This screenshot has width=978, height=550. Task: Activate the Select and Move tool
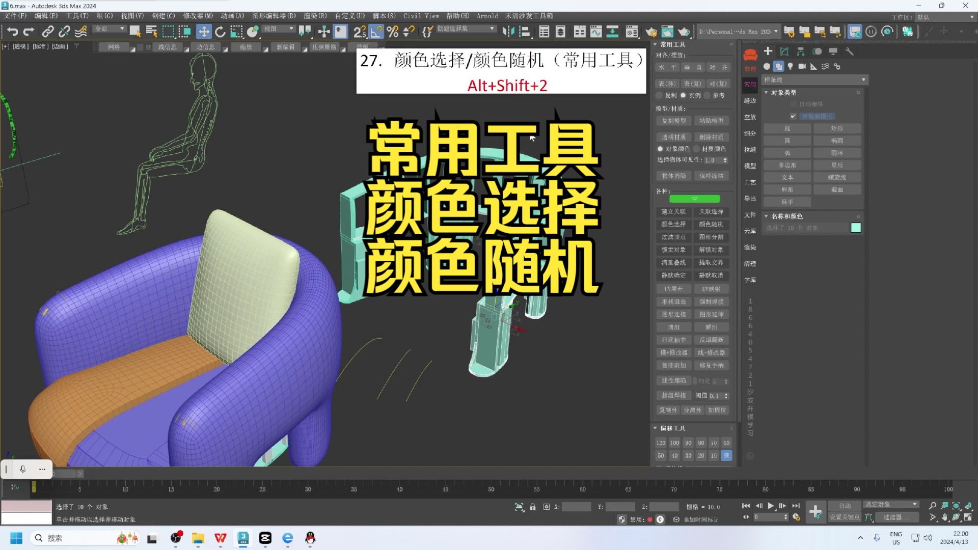pyautogui.click(x=204, y=32)
